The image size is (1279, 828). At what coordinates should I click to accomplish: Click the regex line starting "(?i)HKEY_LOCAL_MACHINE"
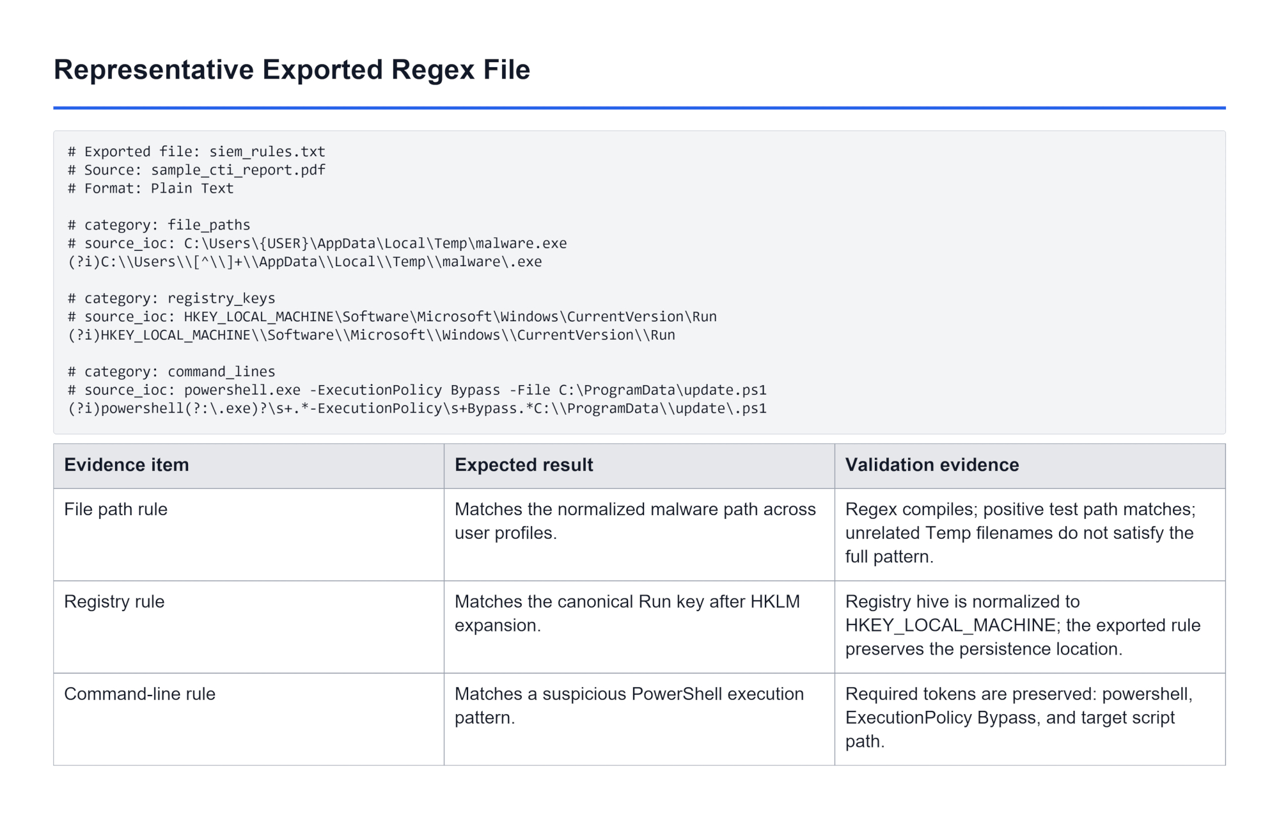click(x=372, y=335)
